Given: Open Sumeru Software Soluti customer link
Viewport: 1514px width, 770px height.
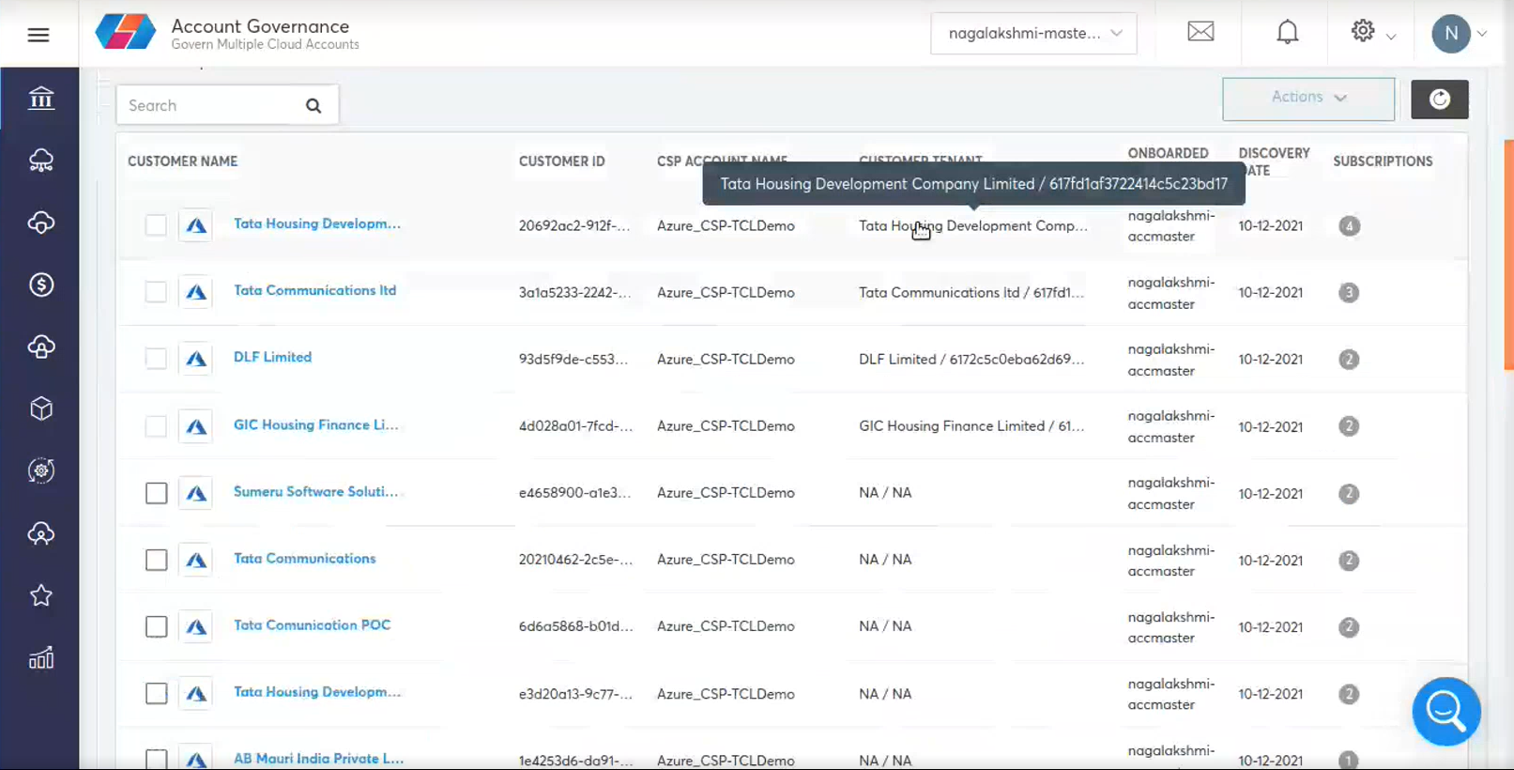Looking at the screenshot, I should [x=316, y=491].
